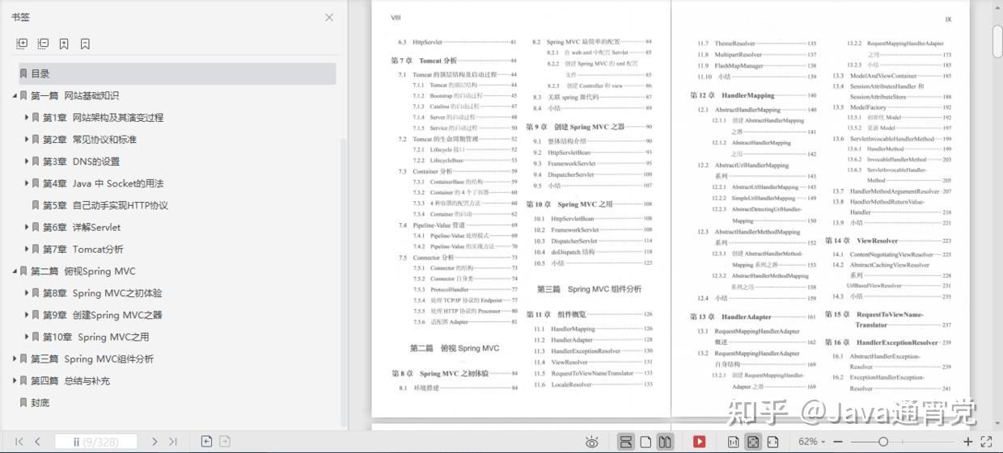Image resolution: width=1003 pixels, height=453 pixels.
Task: Collapse the 第二篇 俯视Spring MVC node
Action: [14, 271]
